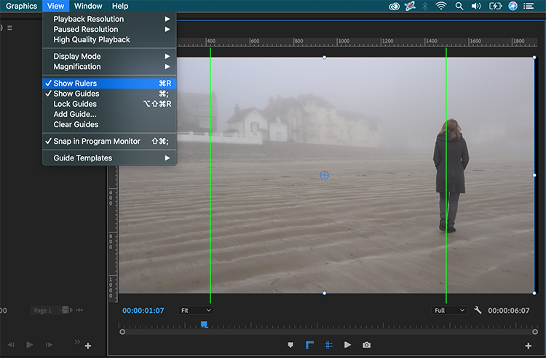Open the wrench settings menu
This screenshot has height=358, width=546.
click(x=478, y=310)
